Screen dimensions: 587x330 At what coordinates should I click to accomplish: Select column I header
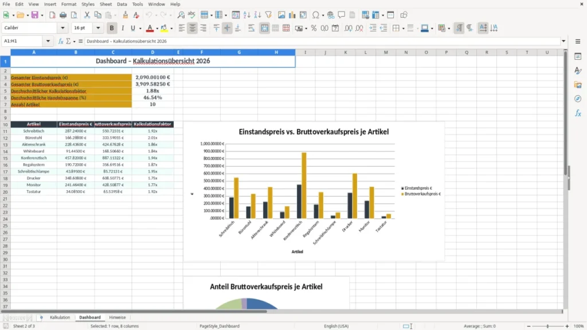pos(305,52)
